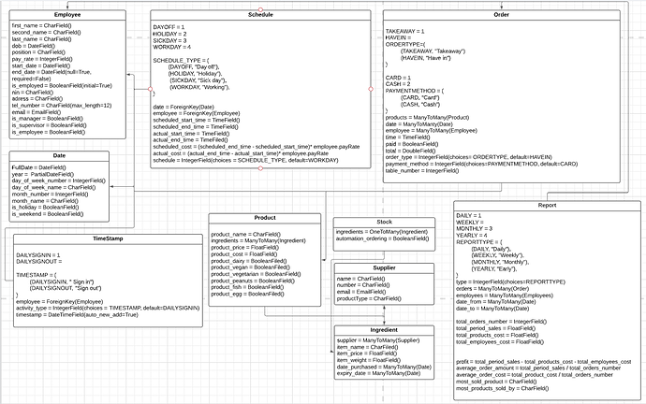Click the 'scheduled_cost' formula line
This screenshot has width=646, height=404.
coord(257,147)
